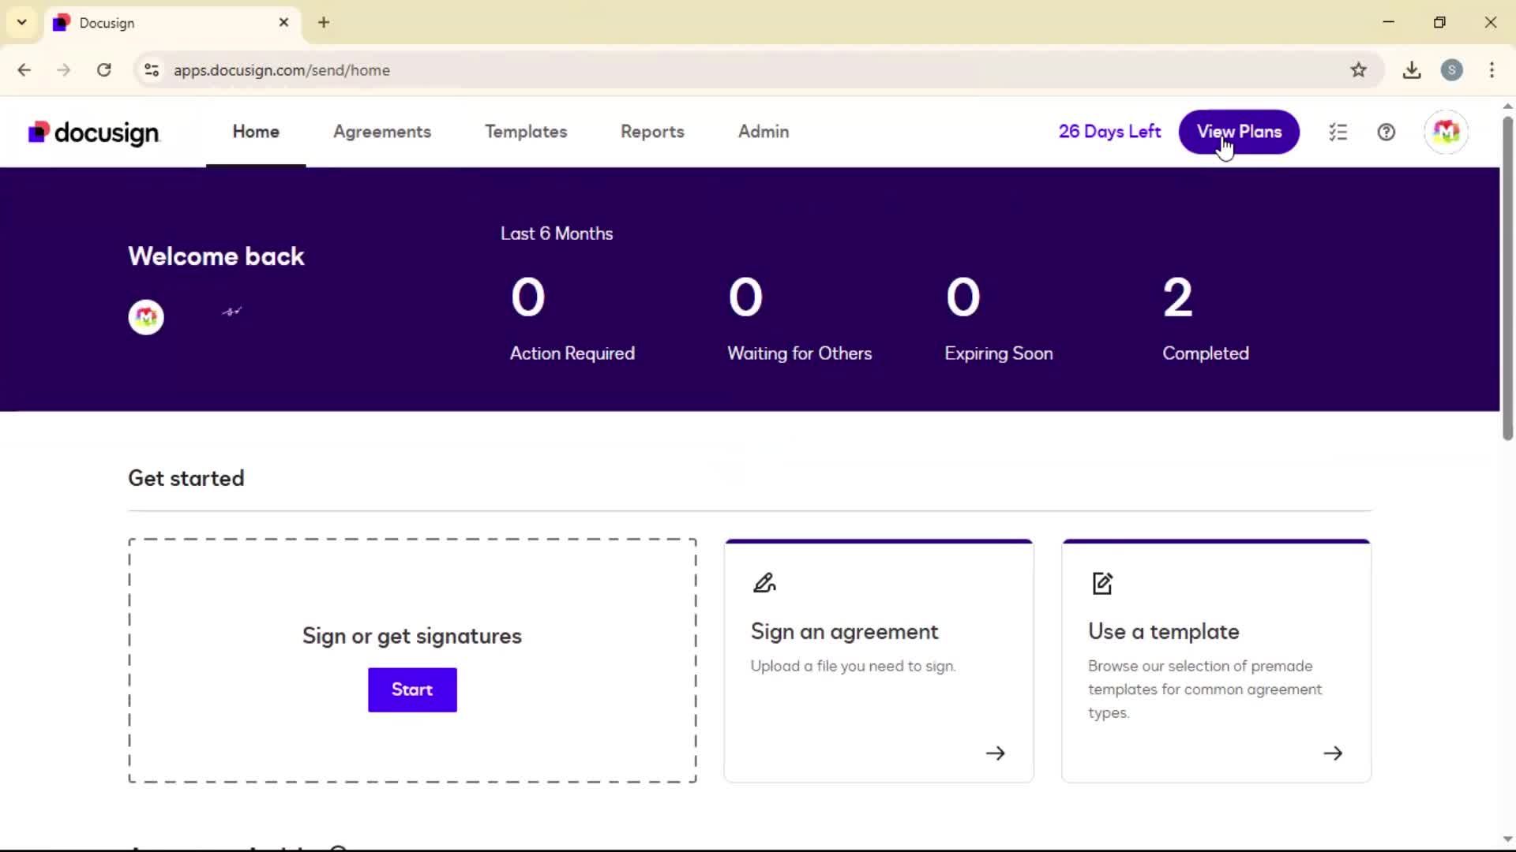Image resolution: width=1516 pixels, height=852 pixels.
Task: Open Chrome three-dot menu
Action: 1492,70
